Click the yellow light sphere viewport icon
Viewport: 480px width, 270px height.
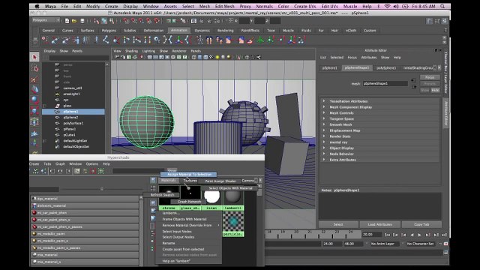tap(217, 57)
